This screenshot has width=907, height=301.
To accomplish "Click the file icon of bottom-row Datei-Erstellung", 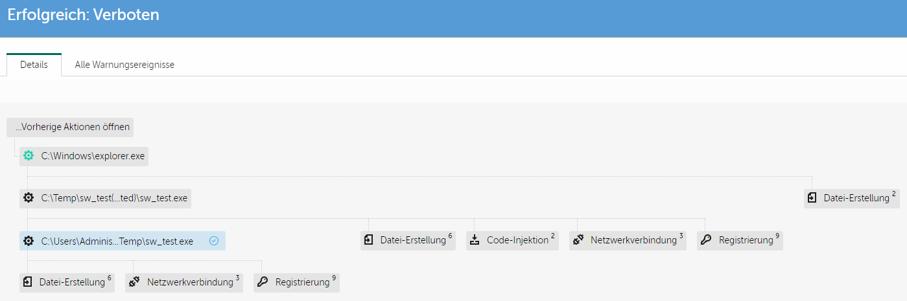I will [27, 282].
